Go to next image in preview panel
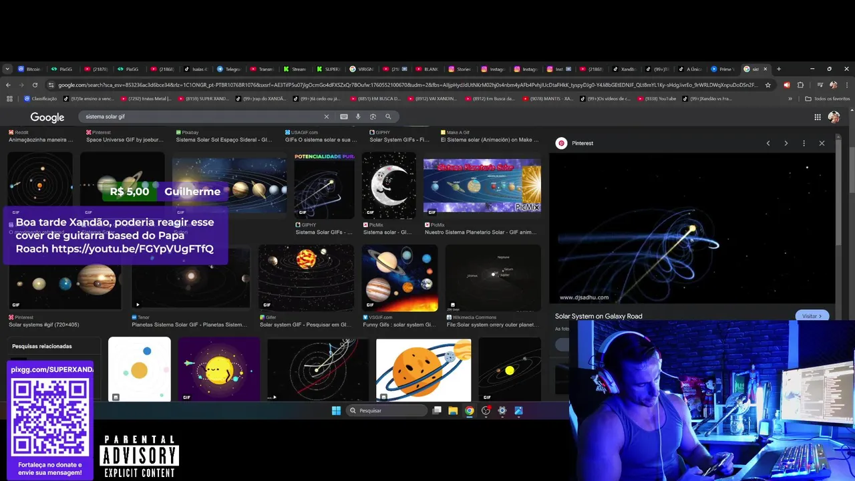The image size is (855, 481). pos(786,143)
